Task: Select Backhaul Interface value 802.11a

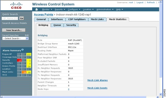Action: (72, 47)
